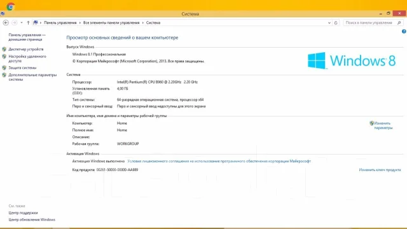407x229 pixels.
Task: Open 'Панель управления' breadcrumb
Action: coord(60,23)
